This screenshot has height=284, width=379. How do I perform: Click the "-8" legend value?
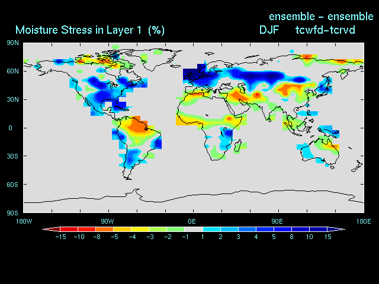point(97,237)
